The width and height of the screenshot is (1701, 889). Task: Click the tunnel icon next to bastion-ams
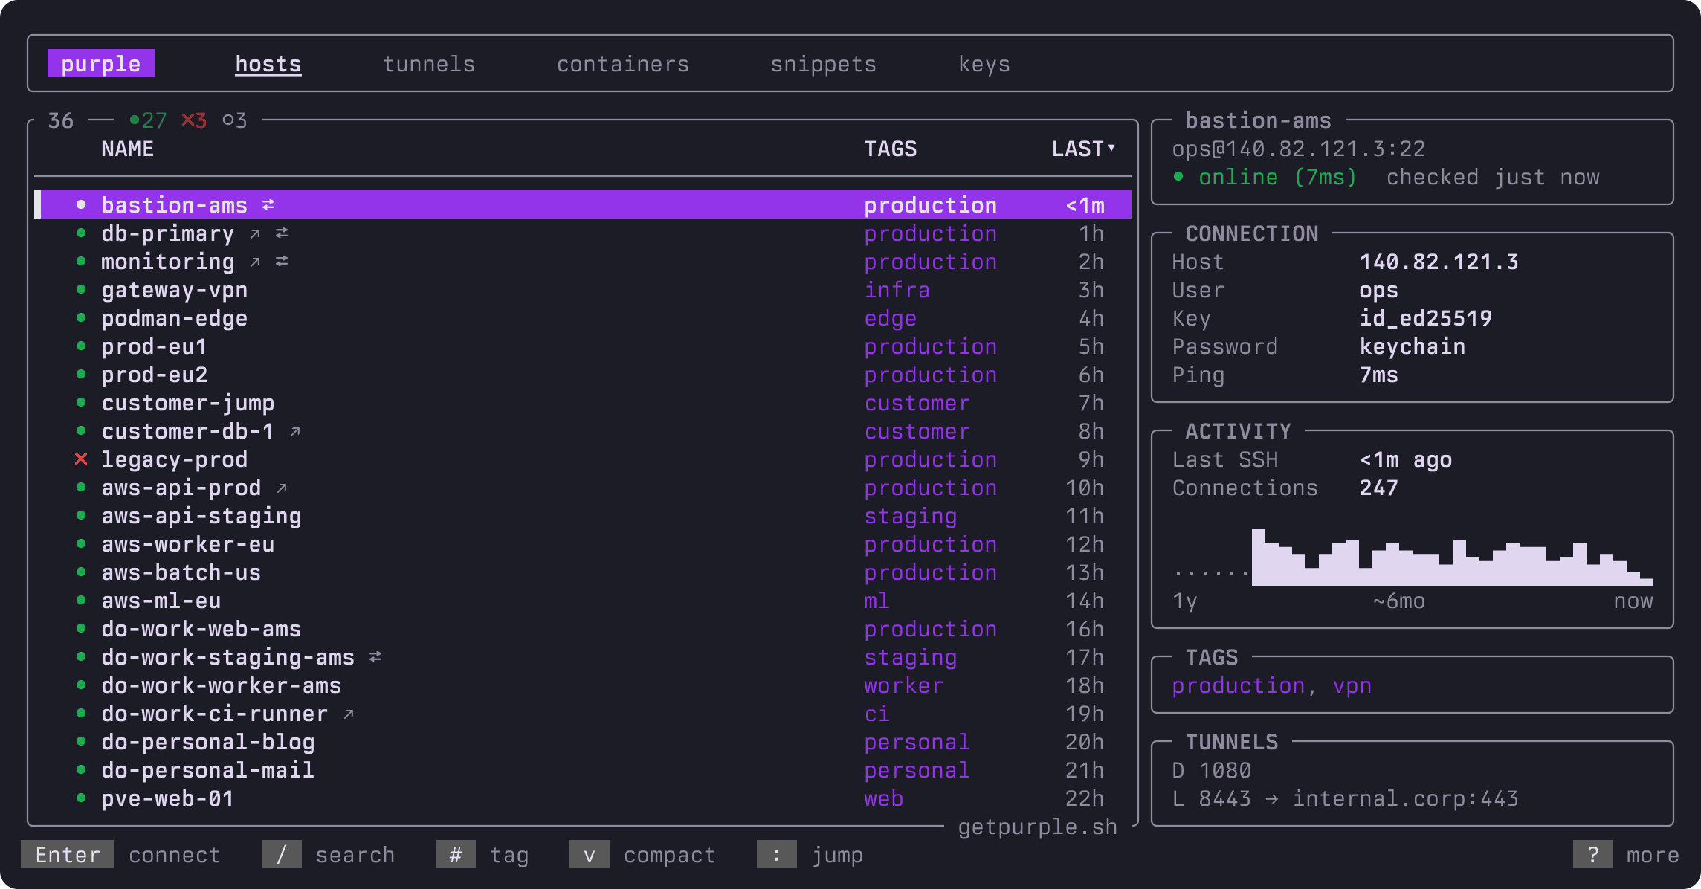coord(268,204)
